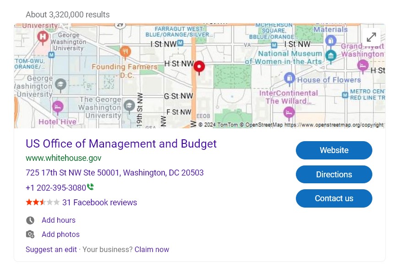398x269 pixels.
Task: Click graduation cap pin near 19th St NW
Action: tap(129, 106)
